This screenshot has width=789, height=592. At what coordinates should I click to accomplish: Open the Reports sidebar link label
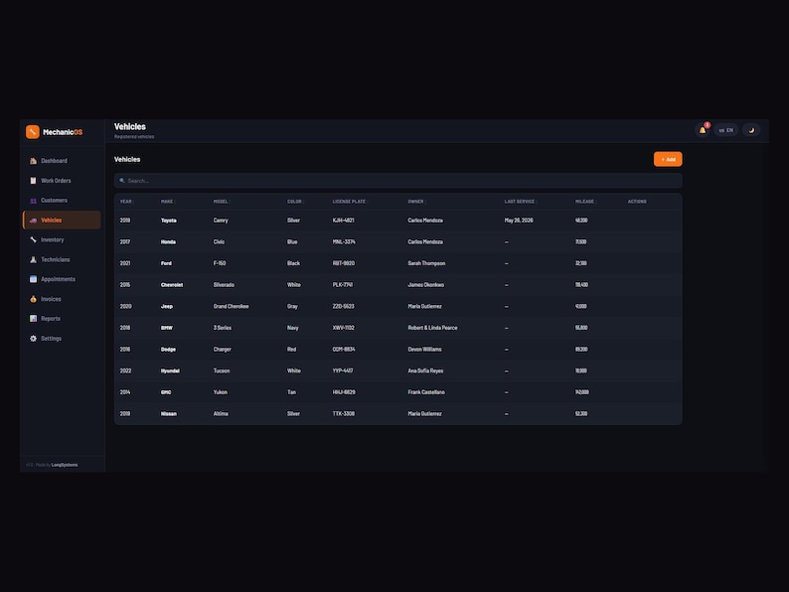point(51,319)
